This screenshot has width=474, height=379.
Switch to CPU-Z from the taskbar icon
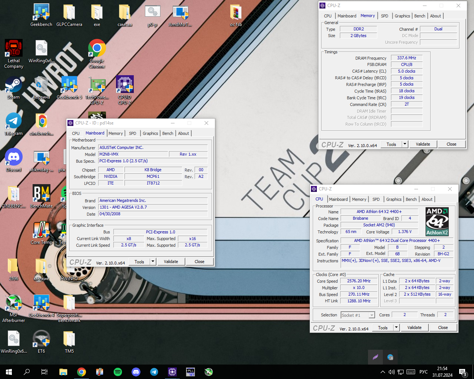click(172, 372)
